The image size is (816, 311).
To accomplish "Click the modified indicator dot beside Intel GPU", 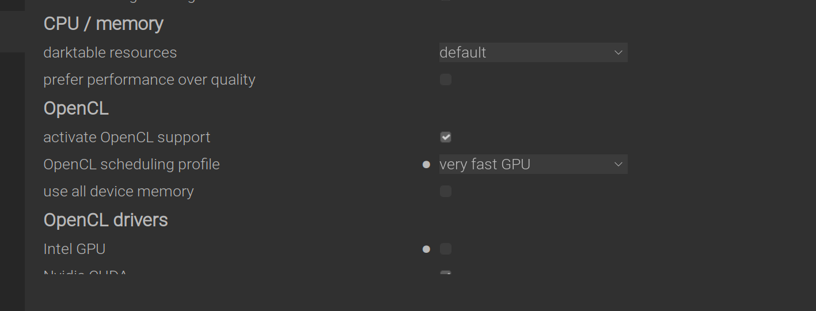I will pyautogui.click(x=426, y=249).
